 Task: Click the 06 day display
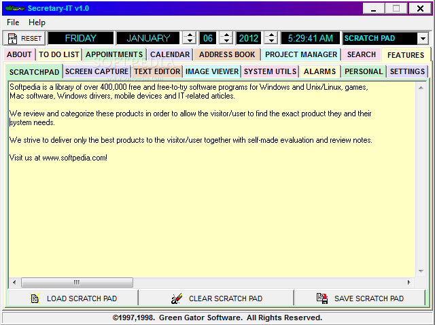click(208, 38)
